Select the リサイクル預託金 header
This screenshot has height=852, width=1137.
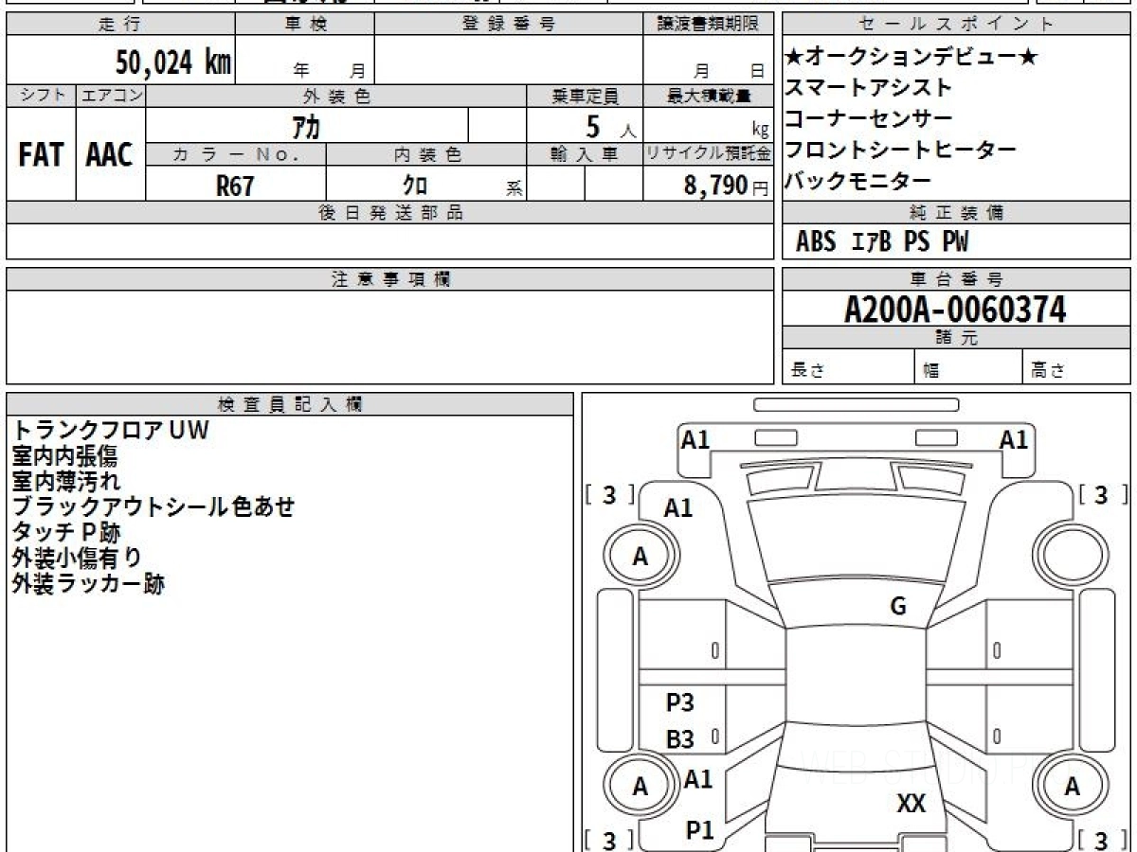click(x=708, y=154)
